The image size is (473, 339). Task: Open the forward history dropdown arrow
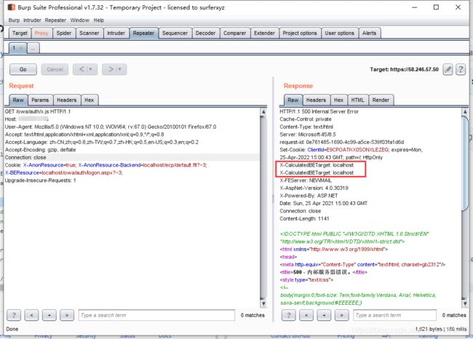(120, 69)
